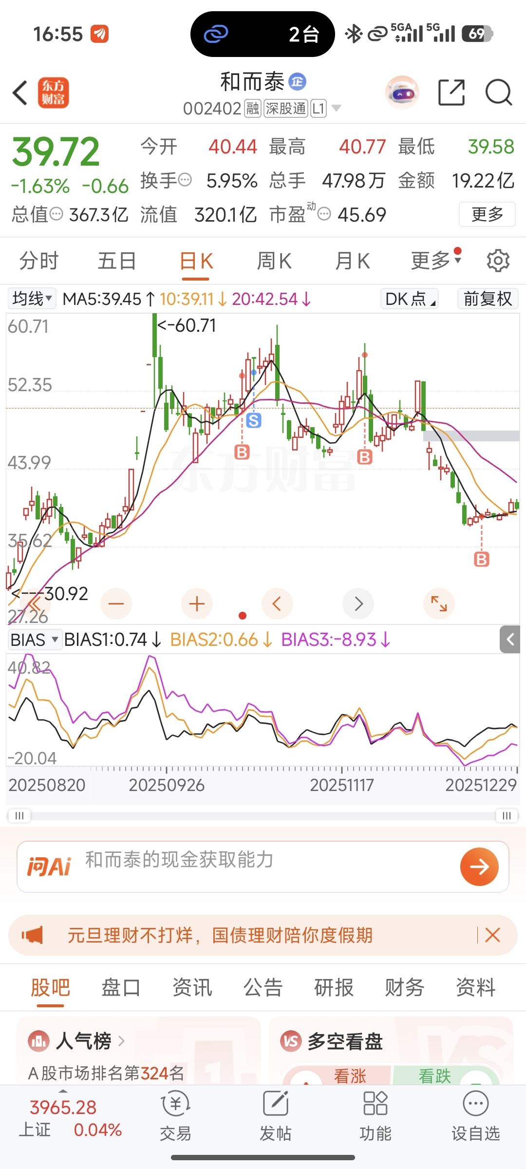Tap info icon next to 市盈
The image size is (526, 1169).
click(x=324, y=214)
